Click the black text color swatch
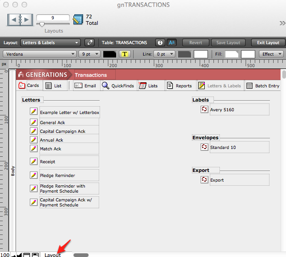Image resolution: width=286 pixels, height=257 pixels. 109,54
